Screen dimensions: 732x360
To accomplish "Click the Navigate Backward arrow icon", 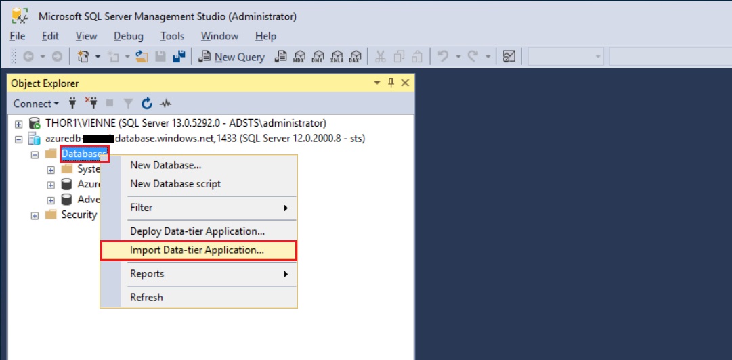I will (x=28, y=57).
